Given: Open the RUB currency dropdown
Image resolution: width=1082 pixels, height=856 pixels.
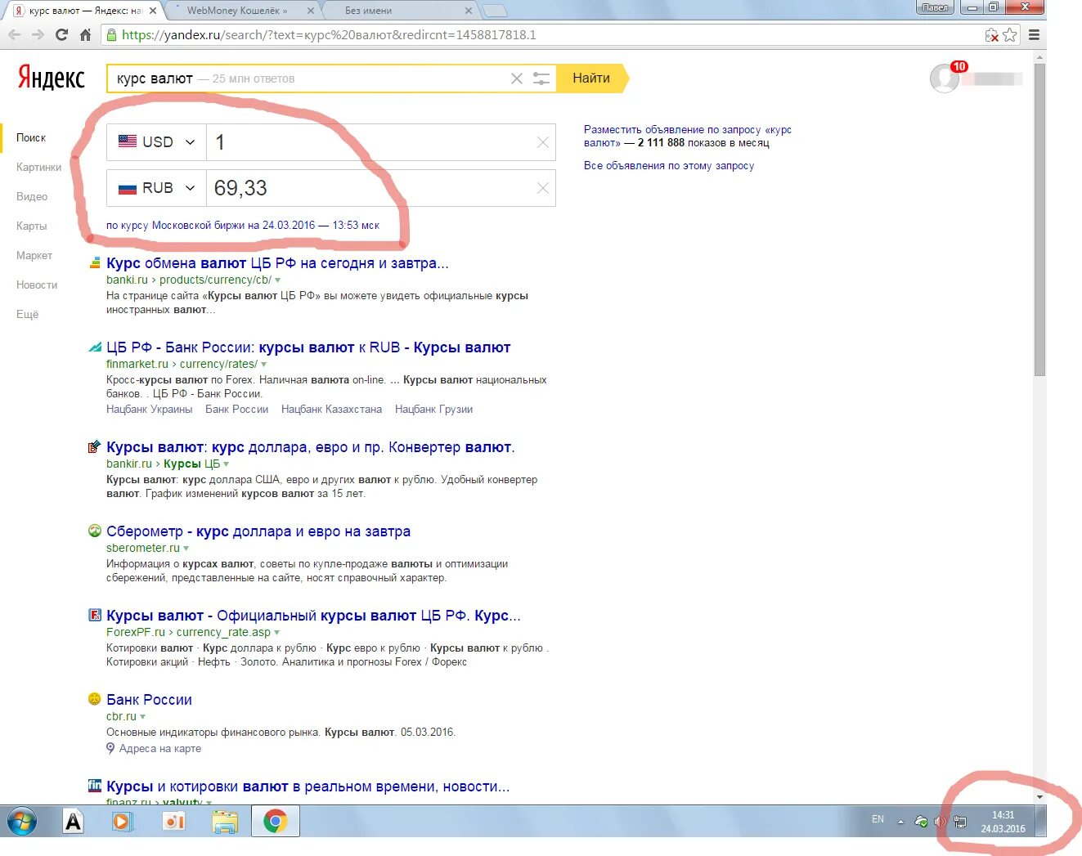Looking at the screenshot, I should 156,188.
